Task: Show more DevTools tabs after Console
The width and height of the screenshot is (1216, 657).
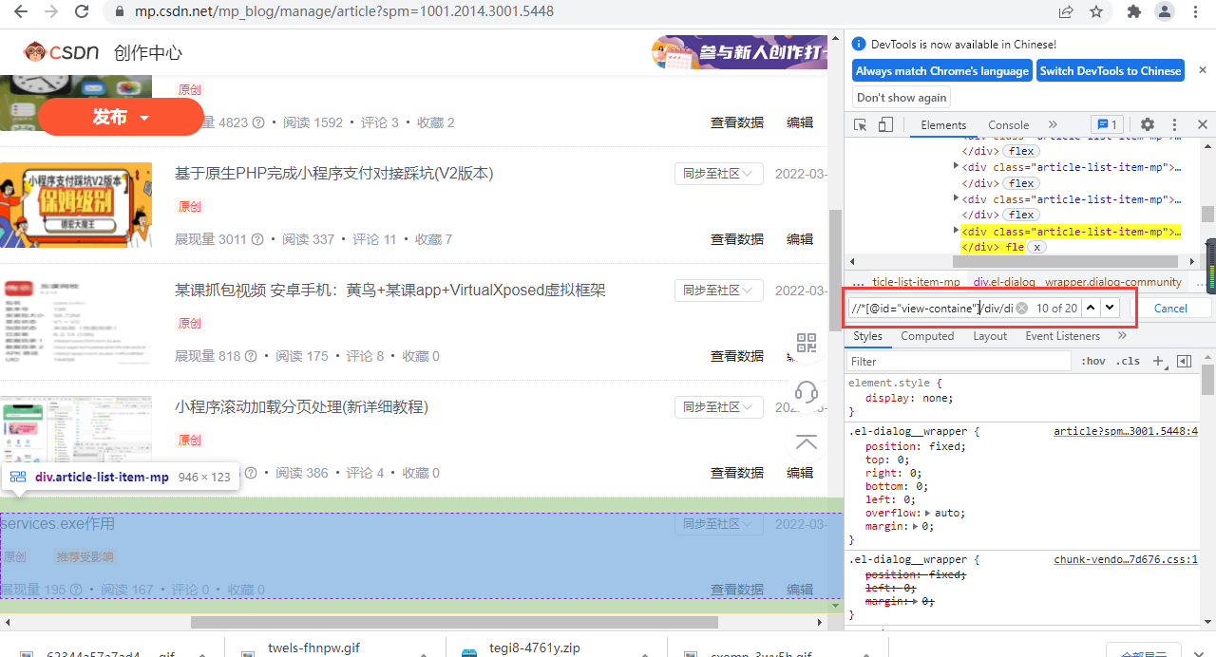Action: point(1053,124)
